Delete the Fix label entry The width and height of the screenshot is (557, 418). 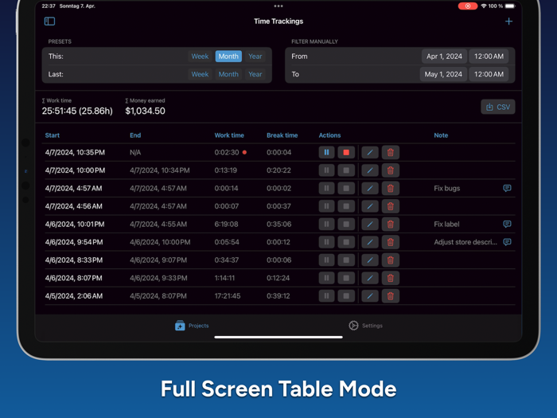point(391,225)
